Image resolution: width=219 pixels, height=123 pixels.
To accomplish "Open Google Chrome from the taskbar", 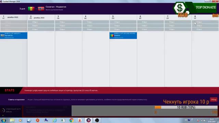I will tap(72, 120).
